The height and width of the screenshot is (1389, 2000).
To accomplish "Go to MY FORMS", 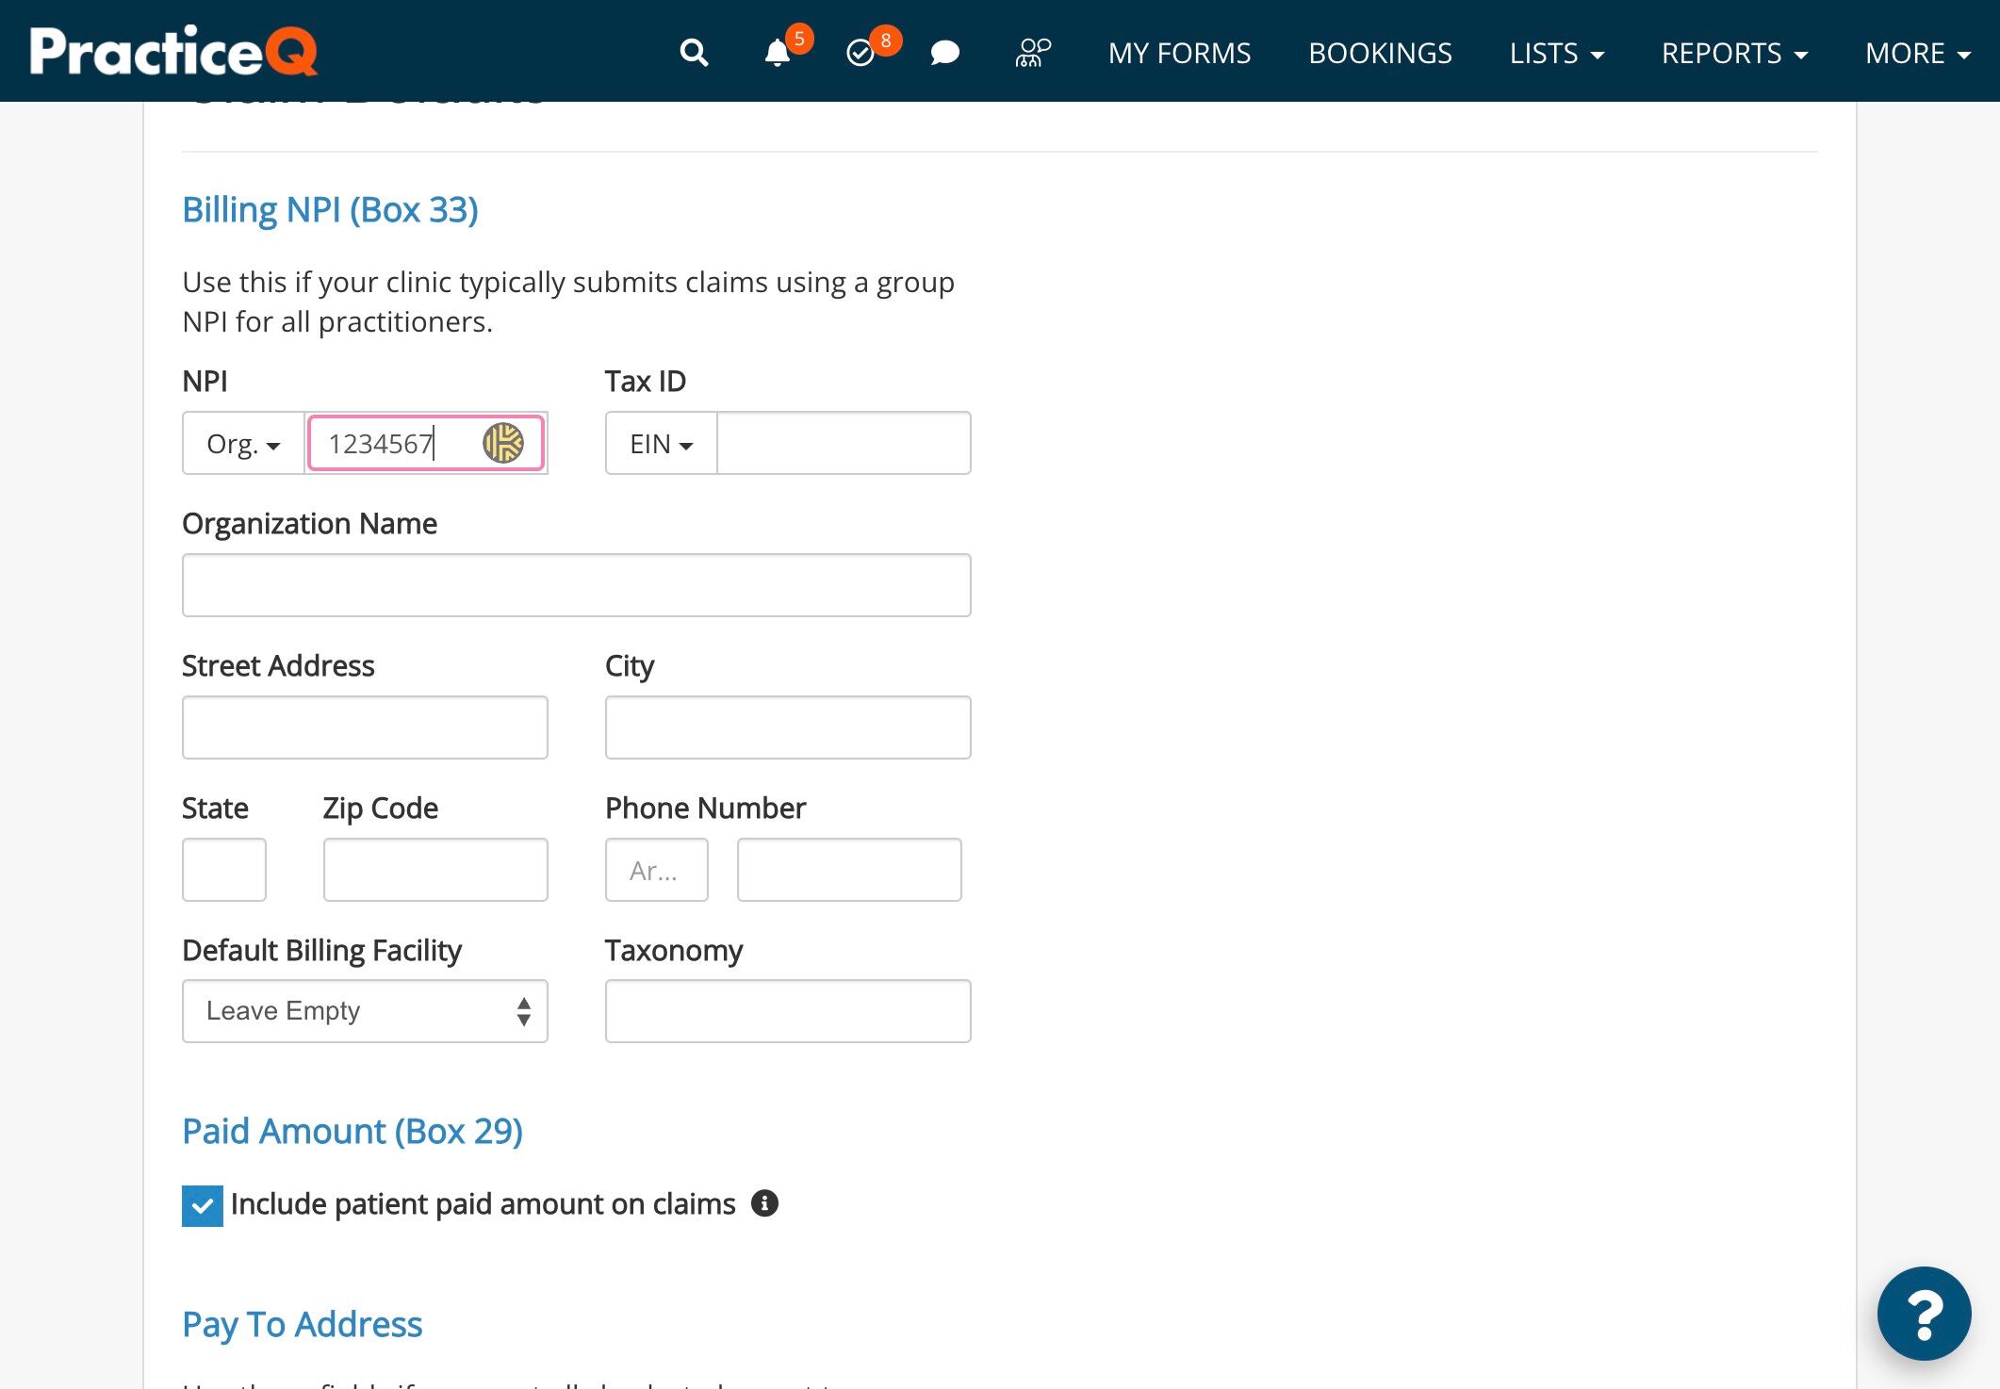I will point(1179,54).
